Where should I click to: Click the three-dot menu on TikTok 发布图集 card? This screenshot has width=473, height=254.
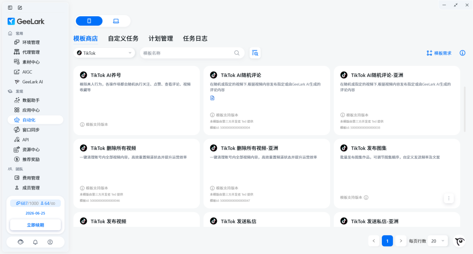449,198
